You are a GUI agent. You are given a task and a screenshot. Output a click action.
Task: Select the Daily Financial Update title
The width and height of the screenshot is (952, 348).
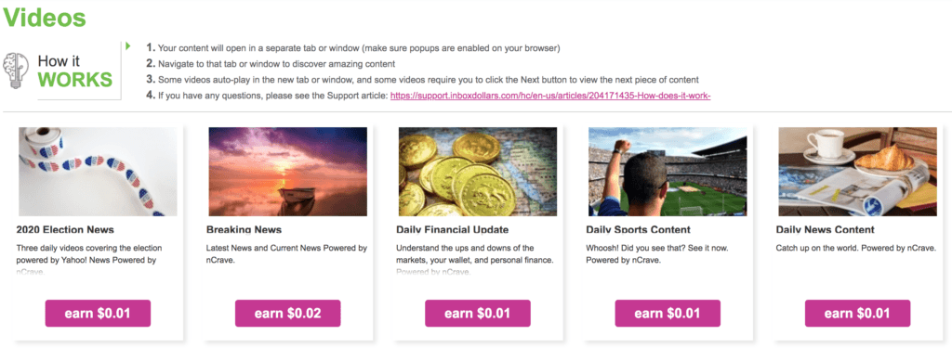(453, 230)
